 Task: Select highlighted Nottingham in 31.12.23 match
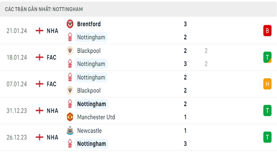91,104
